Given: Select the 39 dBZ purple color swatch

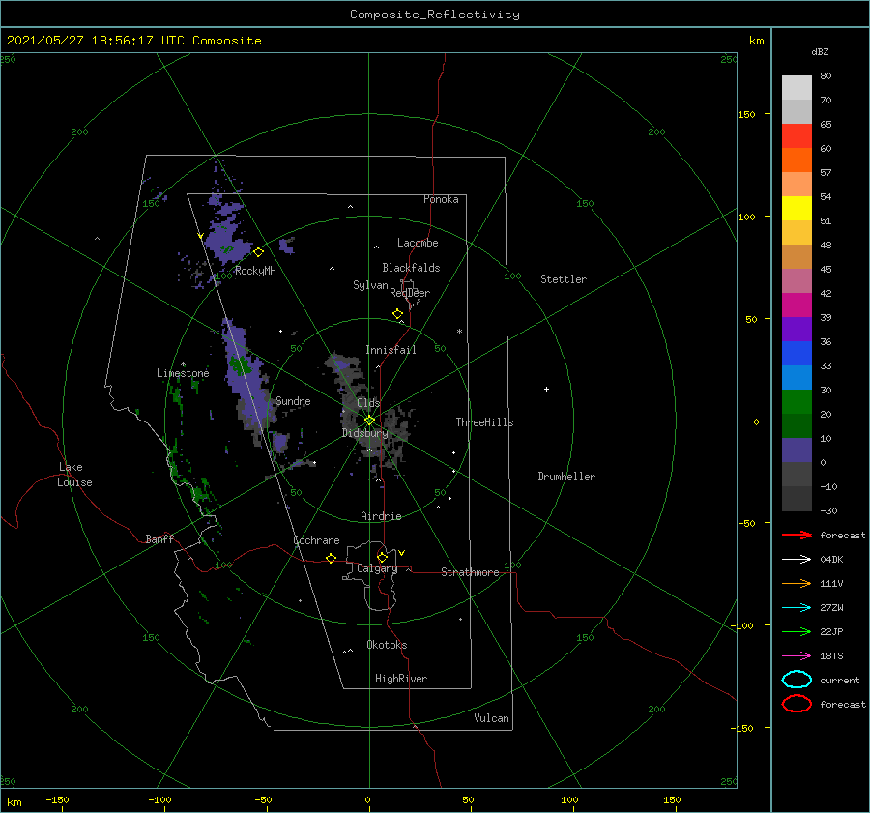Looking at the screenshot, I should click(x=797, y=329).
